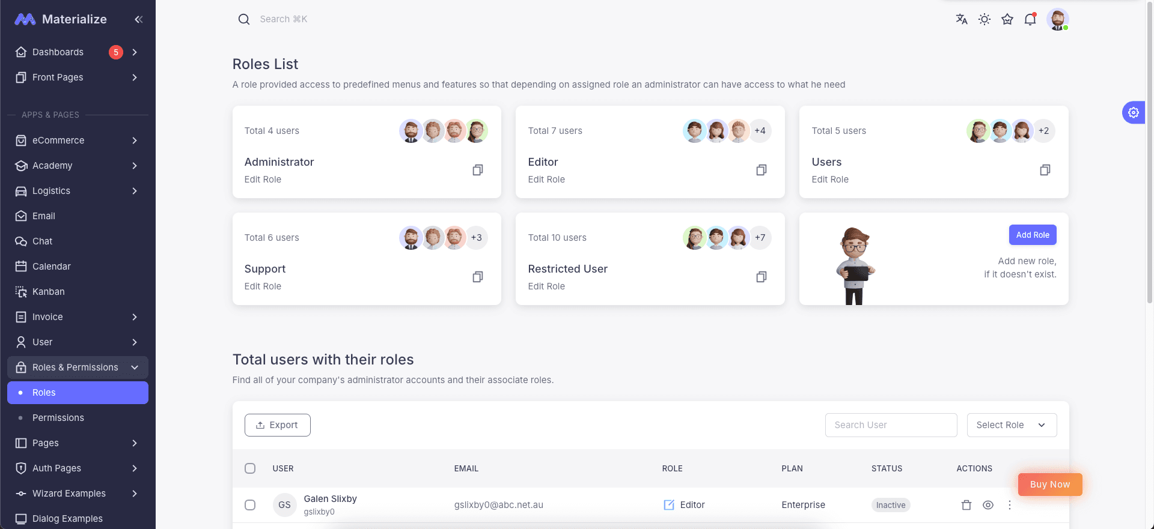The height and width of the screenshot is (529, 1154).
Task: Open the Select Role dropdown
Action: coord(1012,425)
